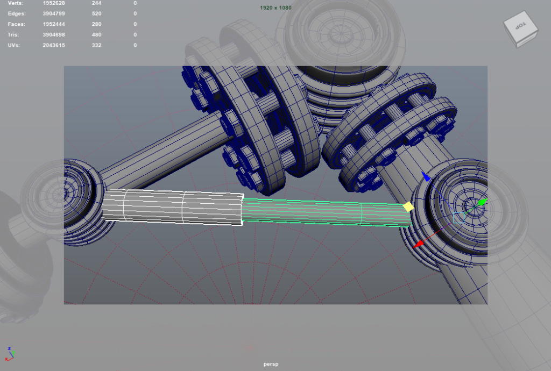This screenshot has height=371, width=551.
Task: Click the Faces: label in the HUD
Action: click(x=17, y=24)
